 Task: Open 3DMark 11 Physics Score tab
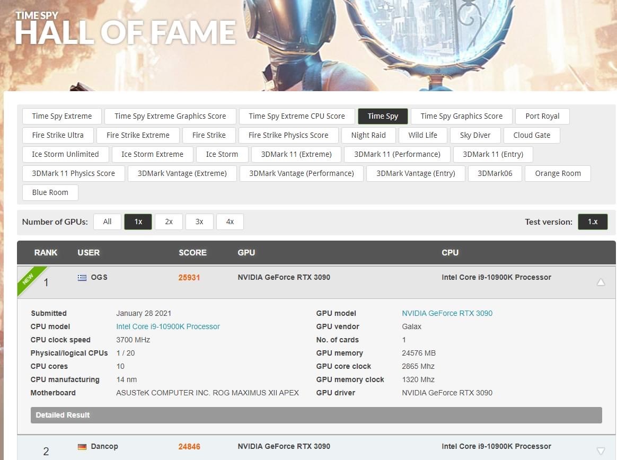pyautogui.click(x=74, y=173)
